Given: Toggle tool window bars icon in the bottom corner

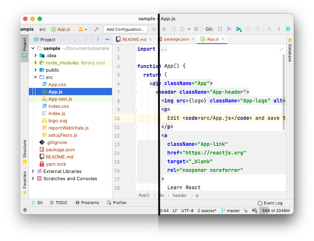Looking at the screenshot, I should pyautogui.click(x=25, y=210).
